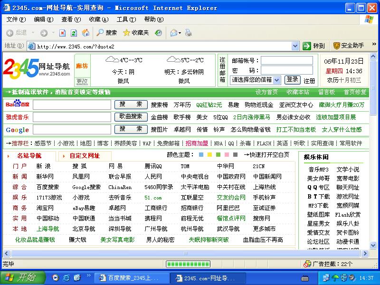Image resolution: width=380 pixels, height=285 pixels.
Task: Open History with the clock icon
Action: (x=159, y=33)
